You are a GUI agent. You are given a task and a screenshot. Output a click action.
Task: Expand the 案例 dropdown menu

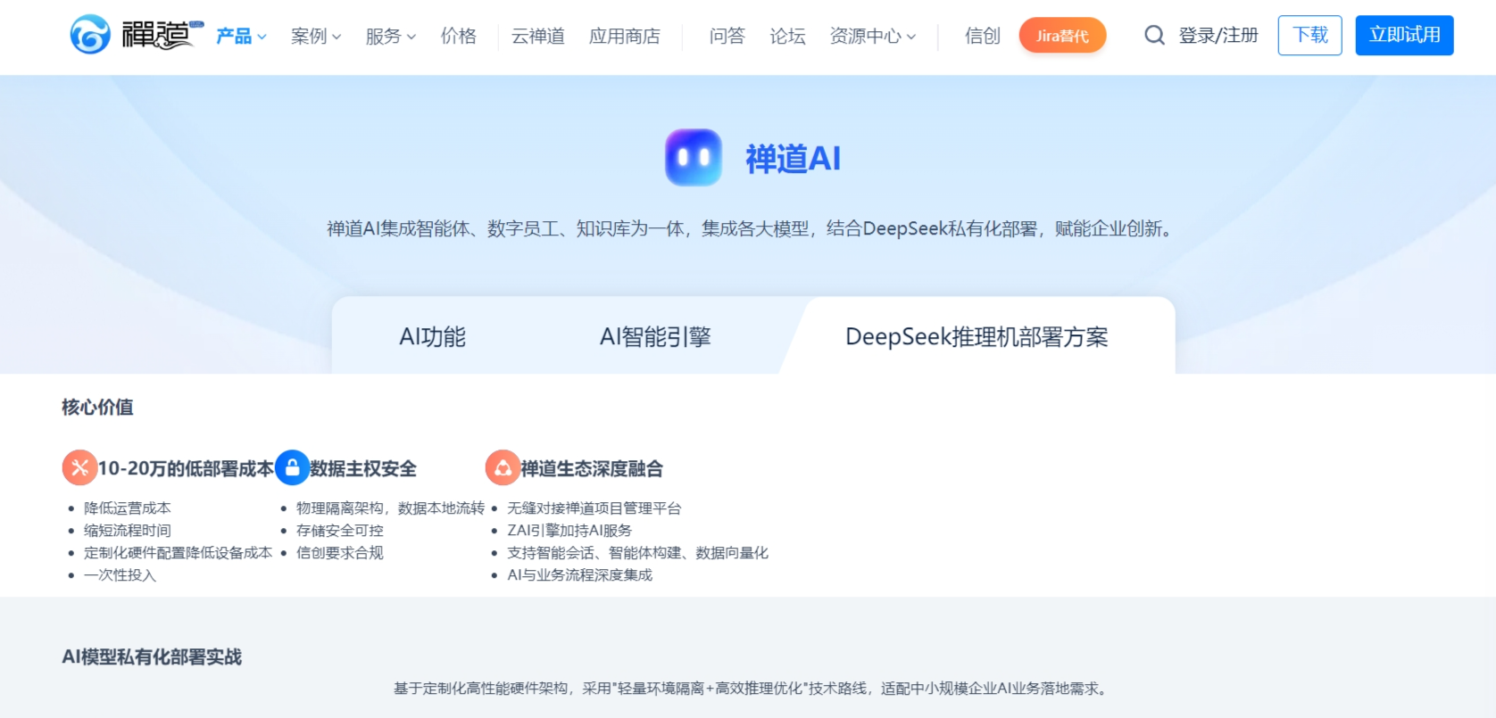(316, 36)
